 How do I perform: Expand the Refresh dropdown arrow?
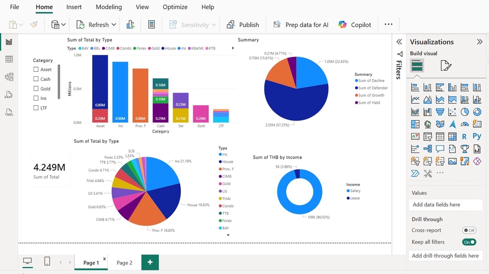coord(114,24)
